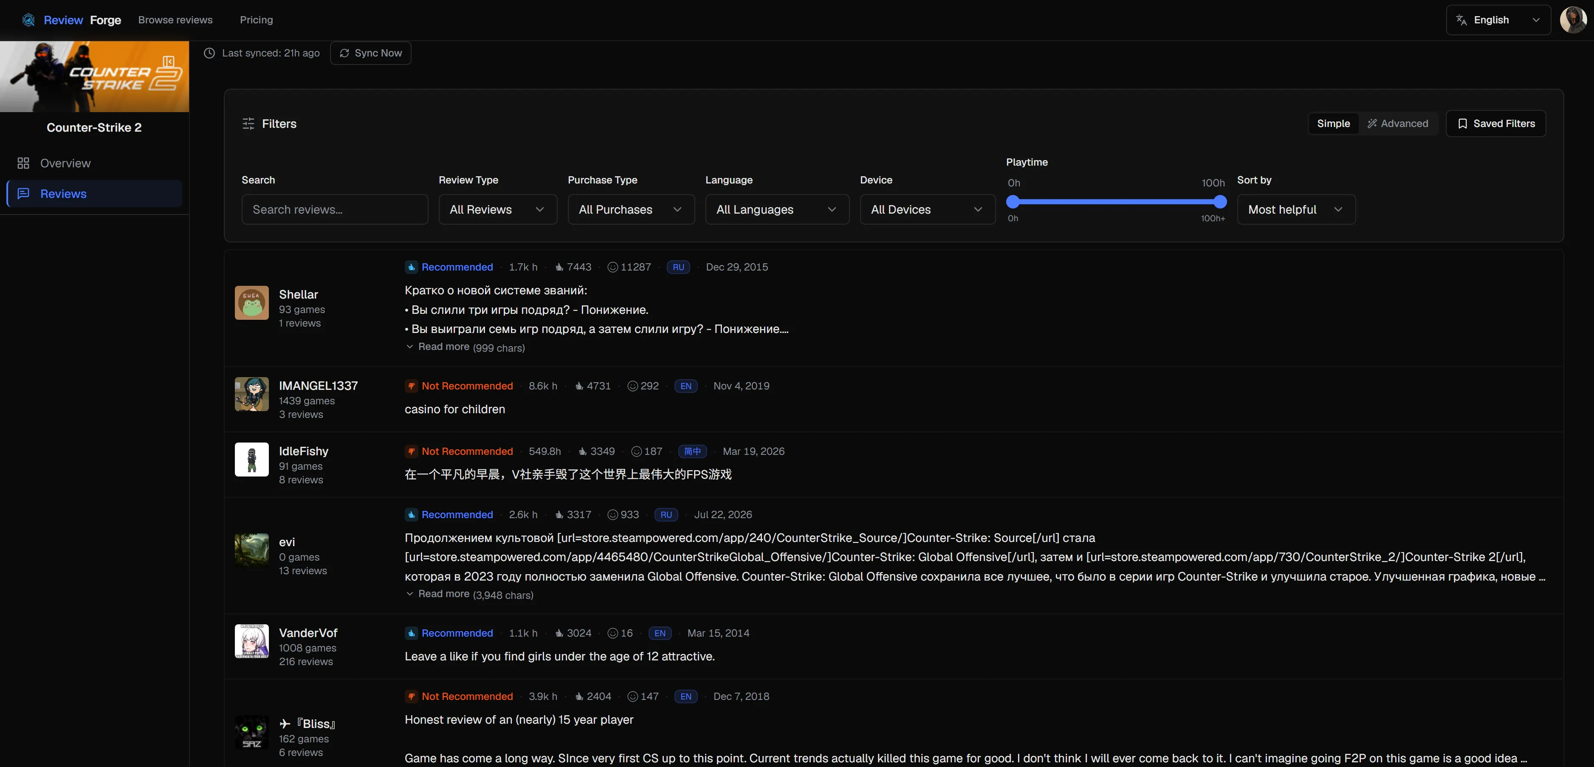Viewport: 1594px width, 767px height.
Task: Click thumbs-down icon on IMANGEL1337's review
Action: coord(412,386)
